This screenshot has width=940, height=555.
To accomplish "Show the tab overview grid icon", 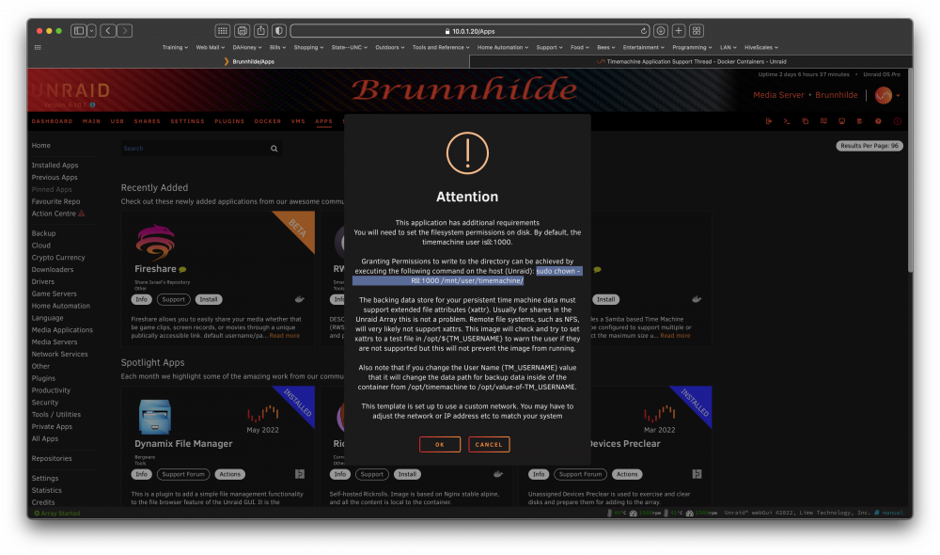I will tap(697, 31).
